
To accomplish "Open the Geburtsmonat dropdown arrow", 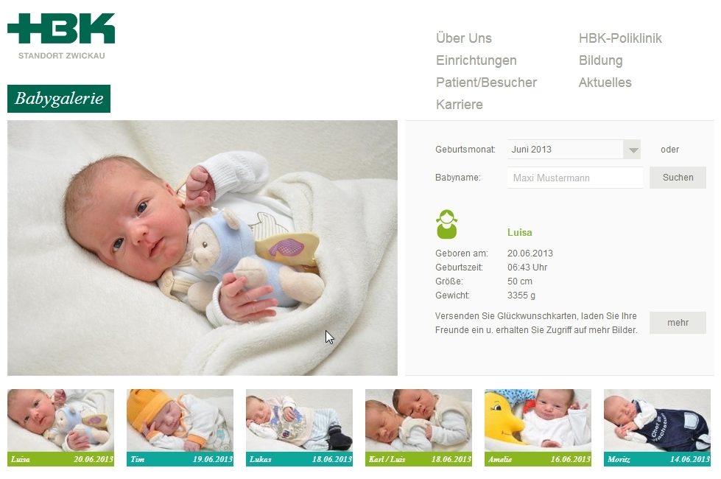I will (632, 150).
